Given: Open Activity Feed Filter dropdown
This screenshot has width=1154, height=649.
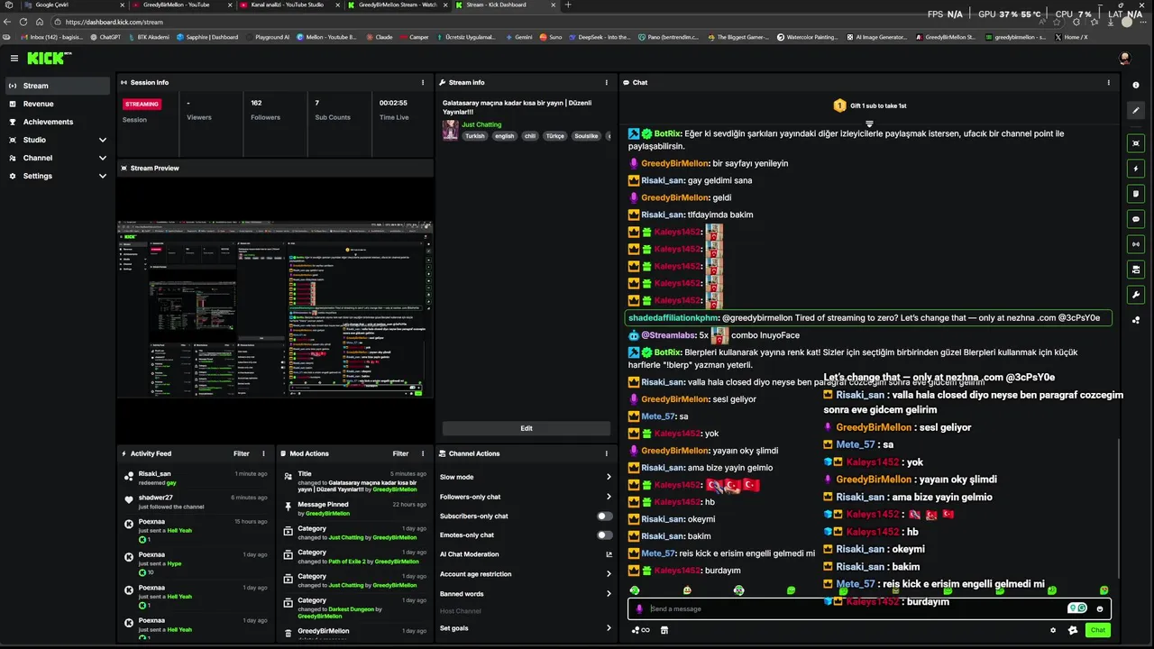Looking at the screenshot, I should [241, 453].
